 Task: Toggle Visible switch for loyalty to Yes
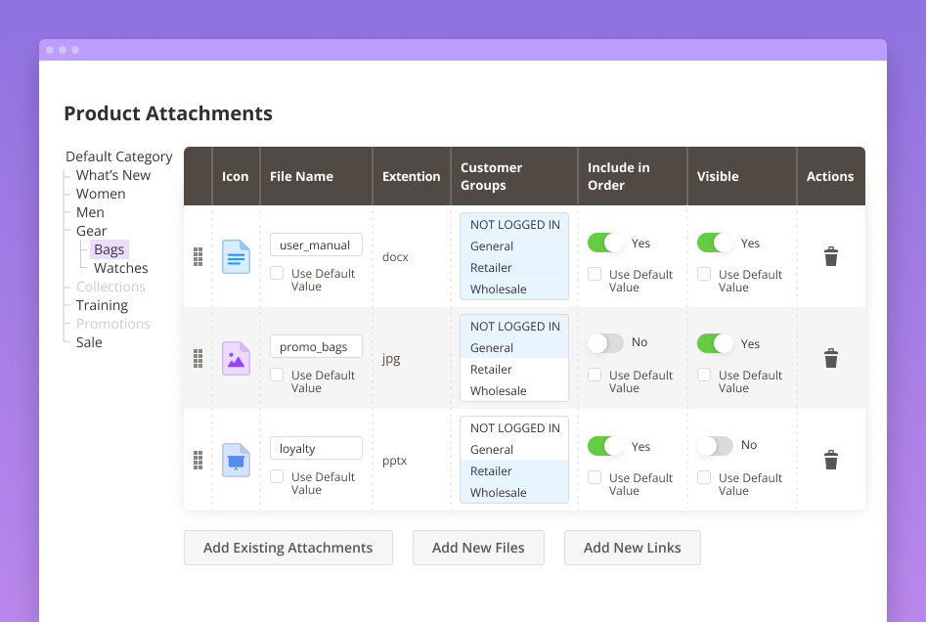tap(716, 445)
